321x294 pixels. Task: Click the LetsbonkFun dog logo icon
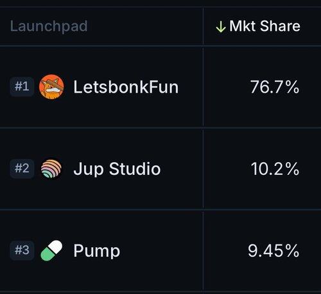(x=51, y=87)
